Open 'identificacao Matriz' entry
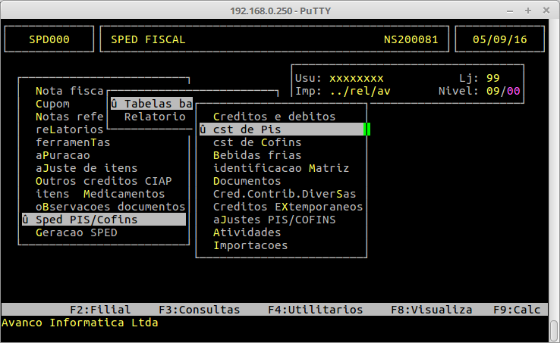 tap(281, 168)
